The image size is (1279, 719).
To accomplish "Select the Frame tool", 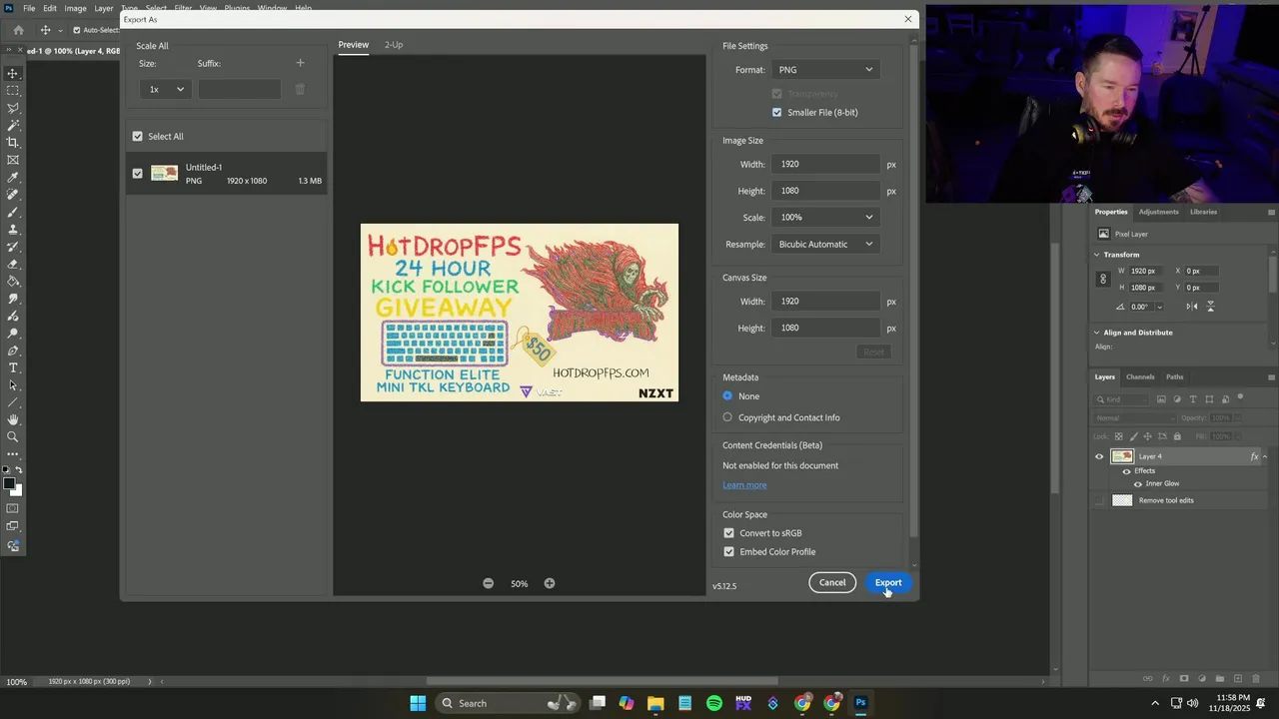I will [x=13, y=160].
